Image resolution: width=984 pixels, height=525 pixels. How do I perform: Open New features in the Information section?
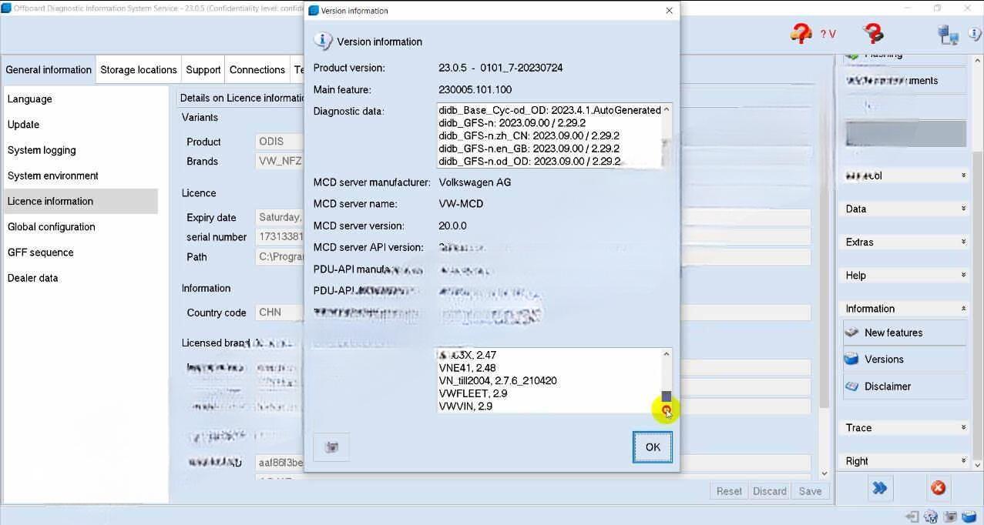905,333
